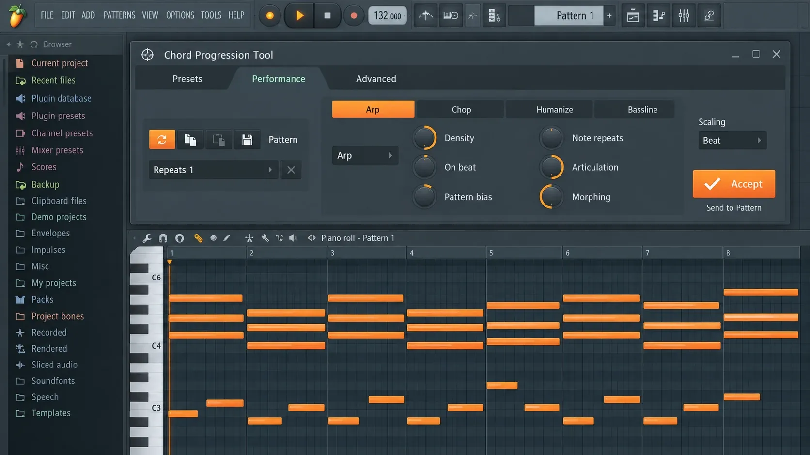Click the Note repeats knob

click(x=551, y=138)
